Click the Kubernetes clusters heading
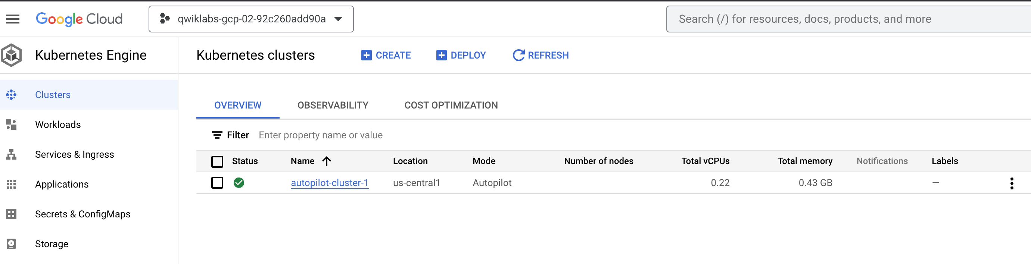Image resolution: width=1031 pixels, height=264 pixels. tap(255, 55)
